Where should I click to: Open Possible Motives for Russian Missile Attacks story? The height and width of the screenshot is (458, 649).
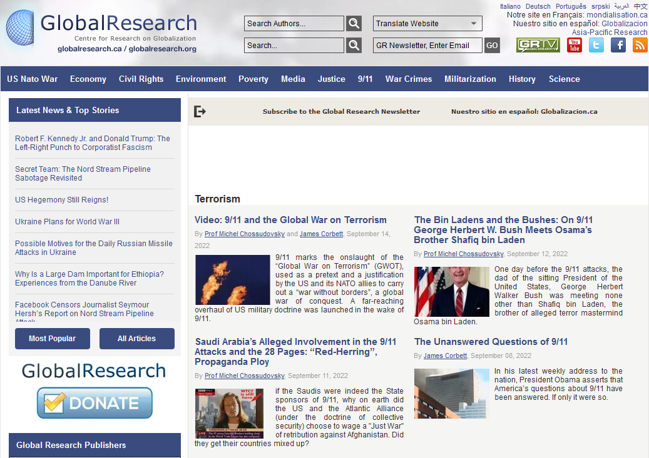tap(93, 248)
